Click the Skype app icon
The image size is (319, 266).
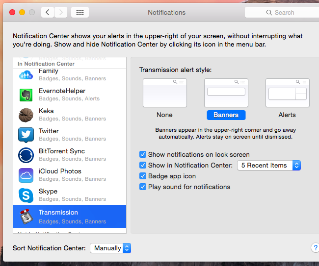tap(26, 195)
